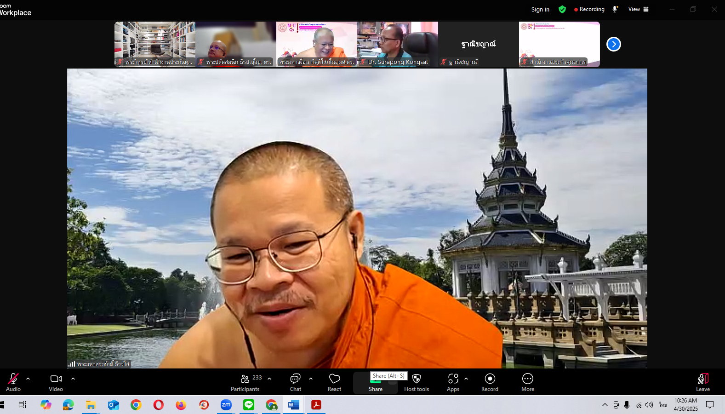Image resolution: width=725 pixels, height=414 pixels.
Task: Click the microphone indicator in title bar
Action: click(615, 9)
